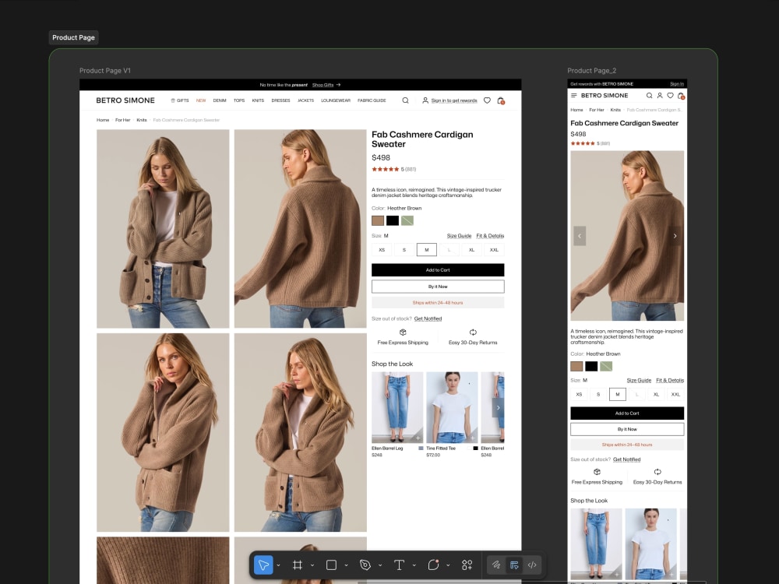Select green color swatch in V1

click(407, 220)
